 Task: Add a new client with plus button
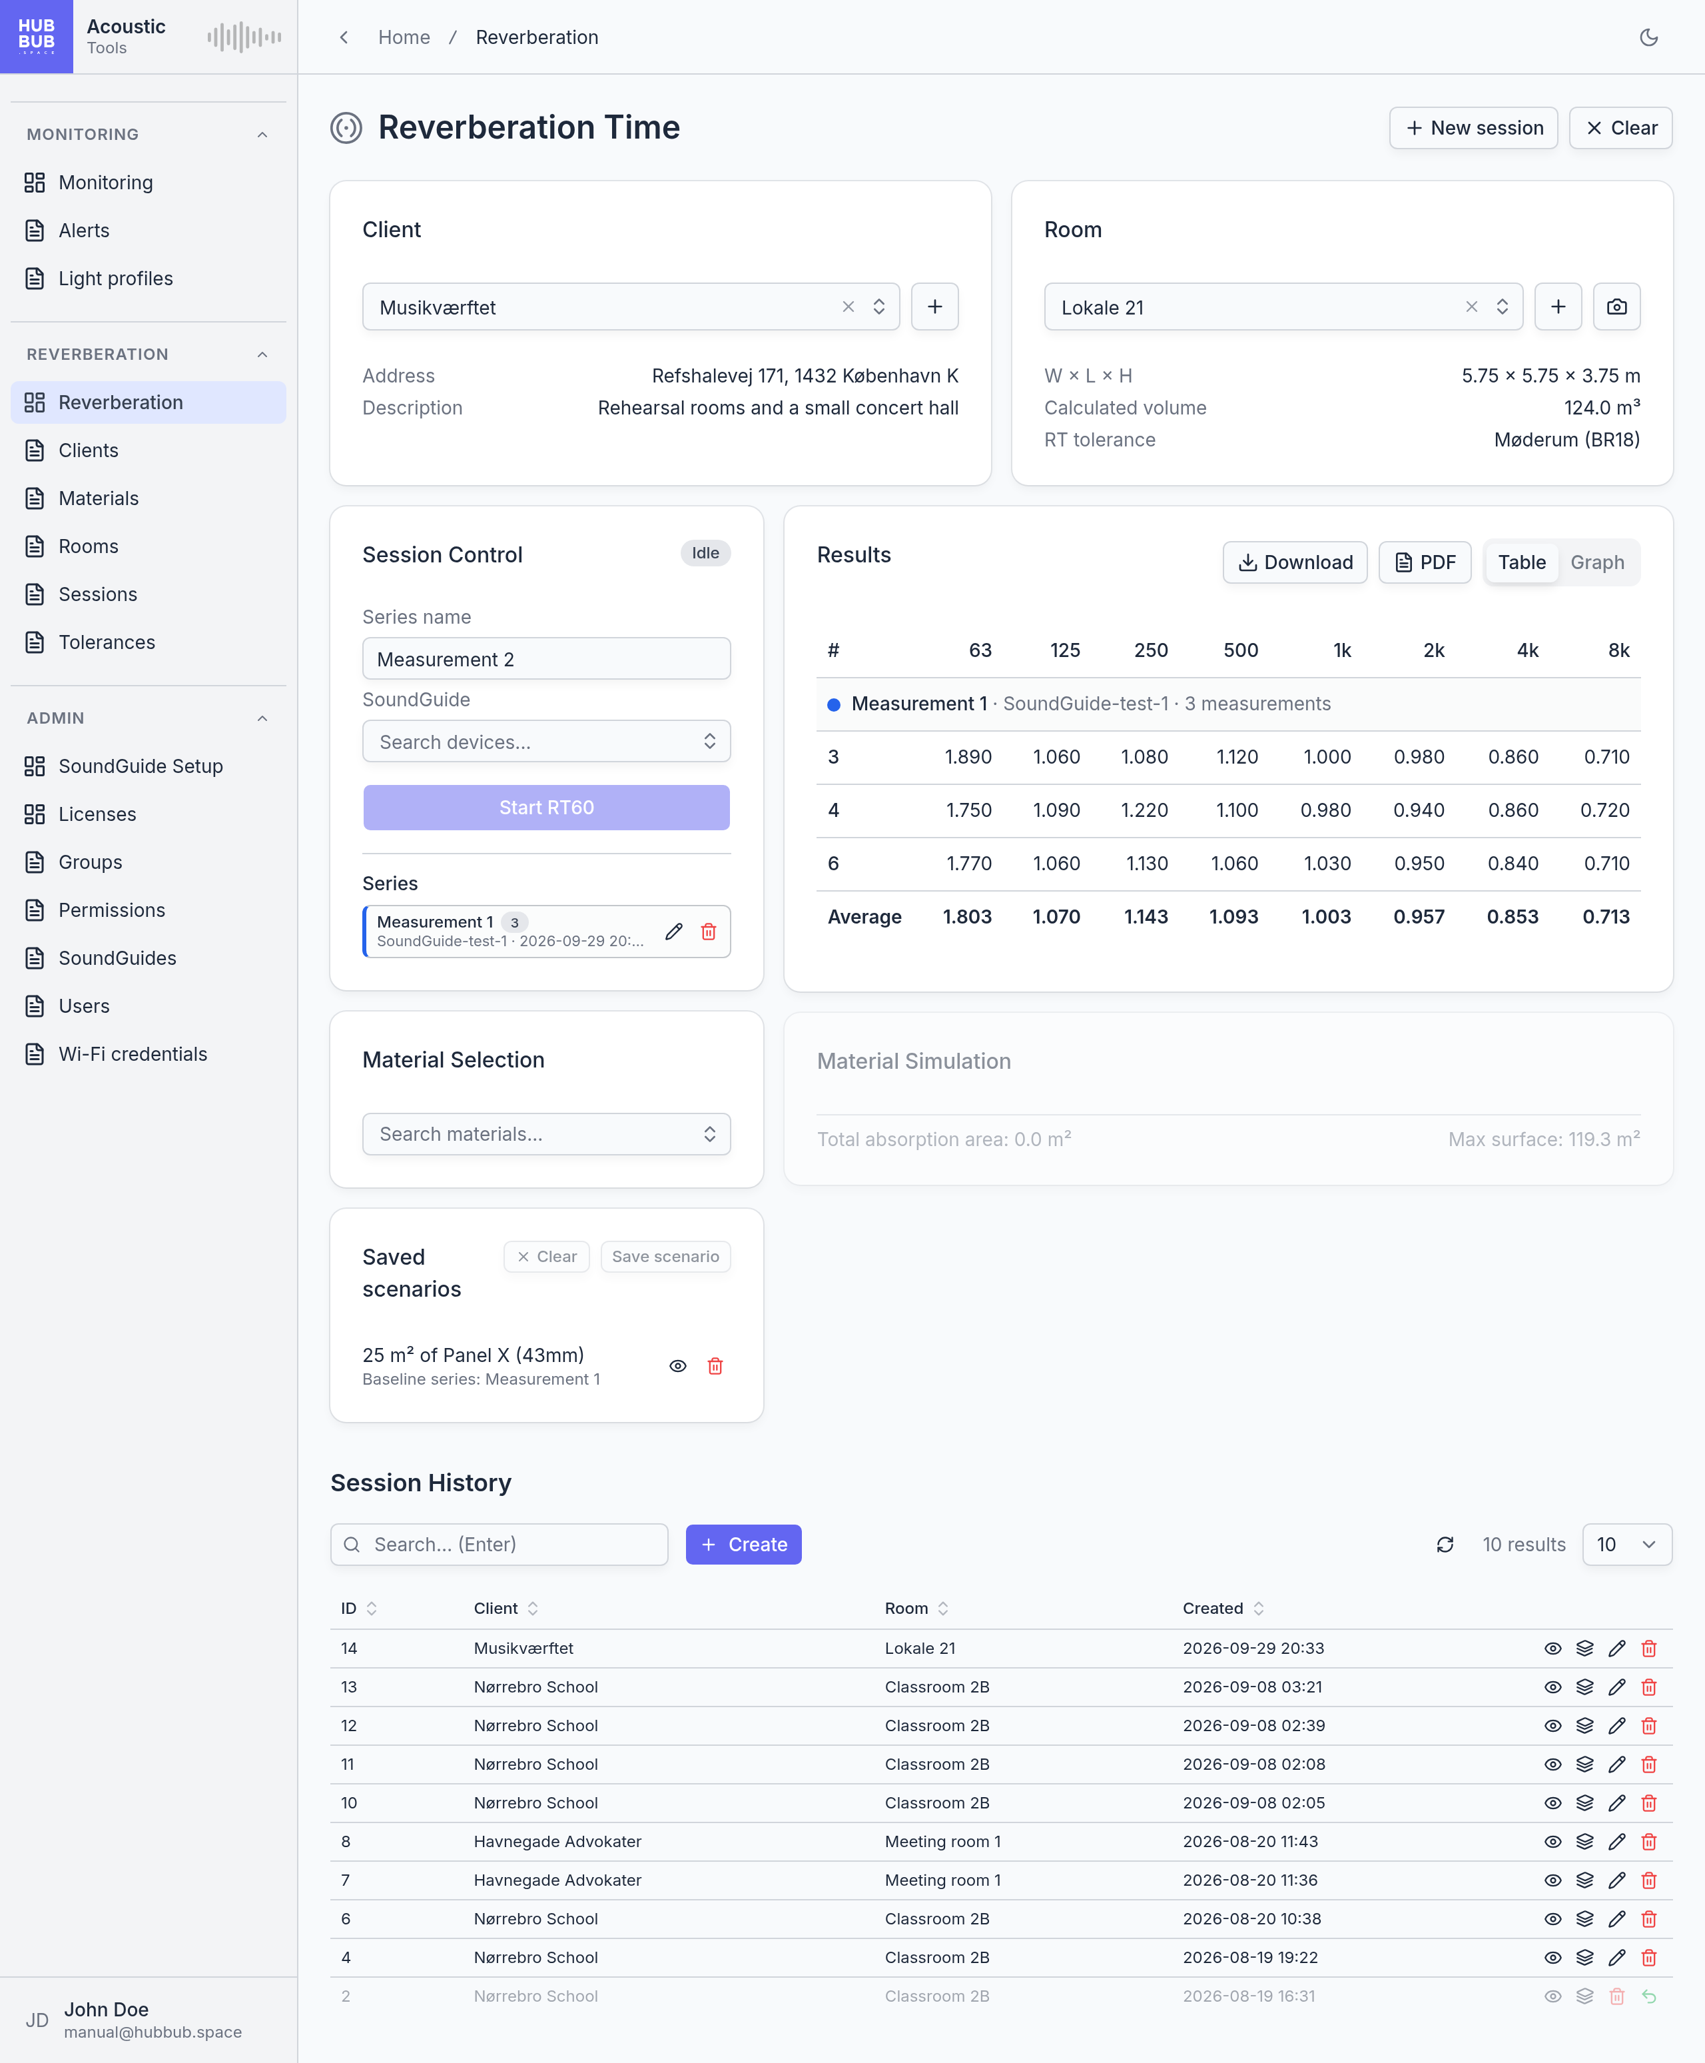click(x=935, y=307)
